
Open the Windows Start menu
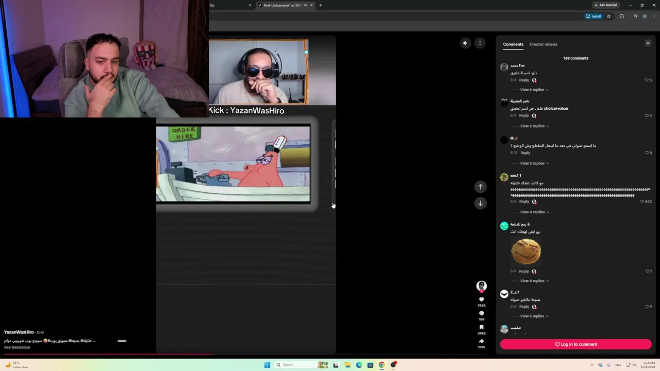coord(267,365)
